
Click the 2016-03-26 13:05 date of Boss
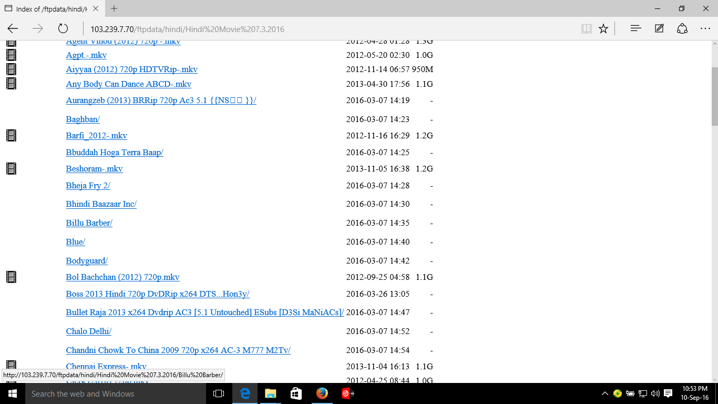tap(377, 294)
